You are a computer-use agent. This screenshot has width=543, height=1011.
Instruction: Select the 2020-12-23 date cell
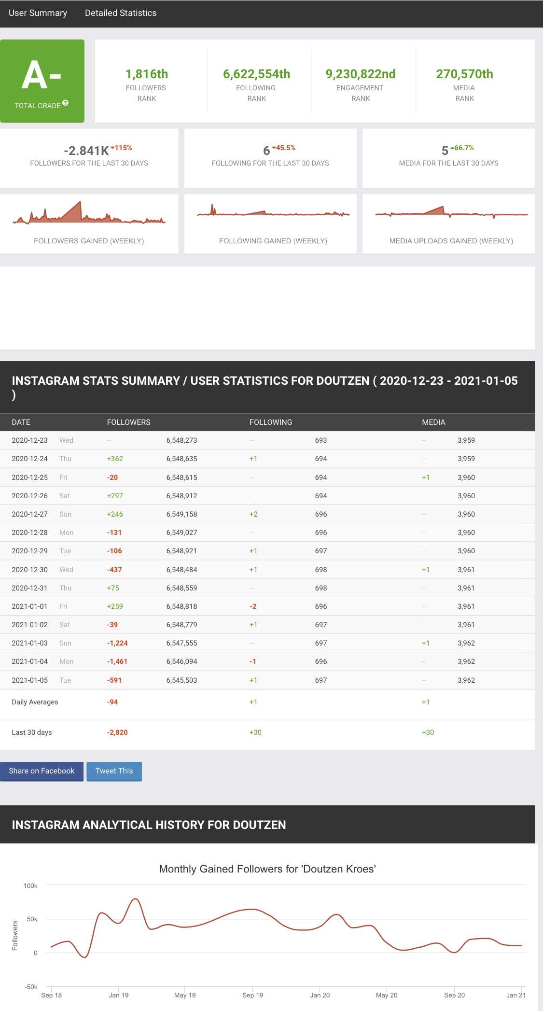click(30, 440)
